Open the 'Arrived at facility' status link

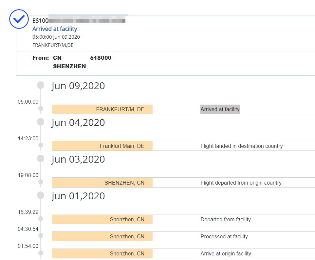(x=55, y=29)
